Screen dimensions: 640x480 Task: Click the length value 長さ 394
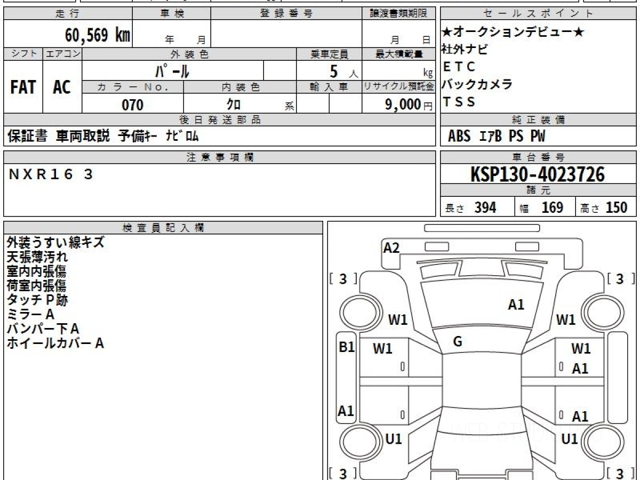[470, 207]
